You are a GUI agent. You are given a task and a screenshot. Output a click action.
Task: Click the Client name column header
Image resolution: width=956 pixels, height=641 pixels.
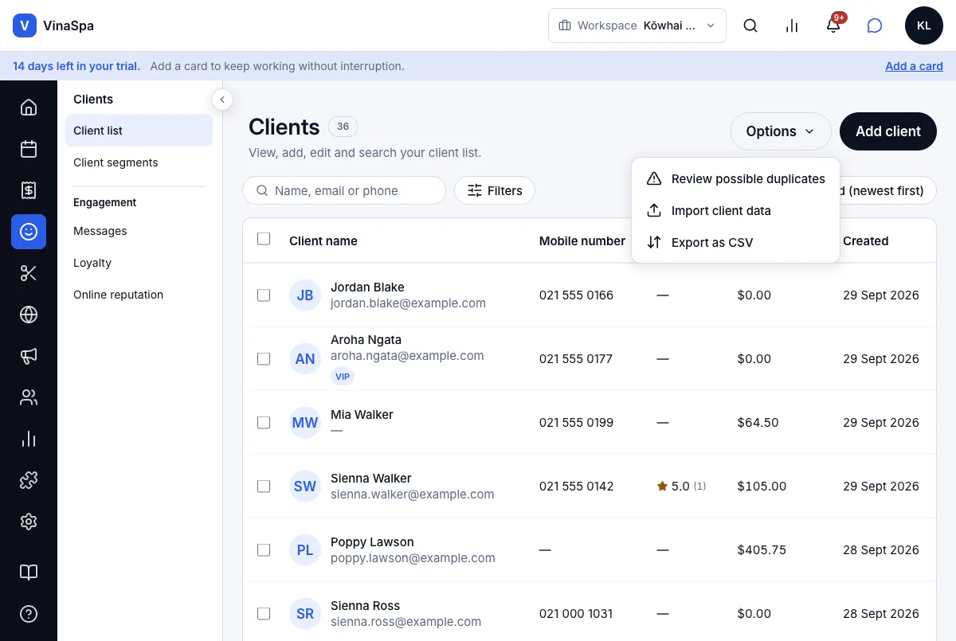[x=323, y=240]
